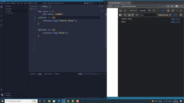Switch to the index.html editor tab

pyautogui.click(x=34, y=6)
